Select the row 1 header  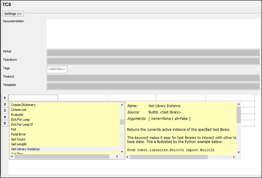(5, 98)
